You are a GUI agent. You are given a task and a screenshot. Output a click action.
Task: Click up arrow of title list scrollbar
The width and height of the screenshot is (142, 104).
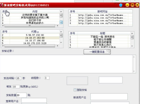(x=132, y=33)
